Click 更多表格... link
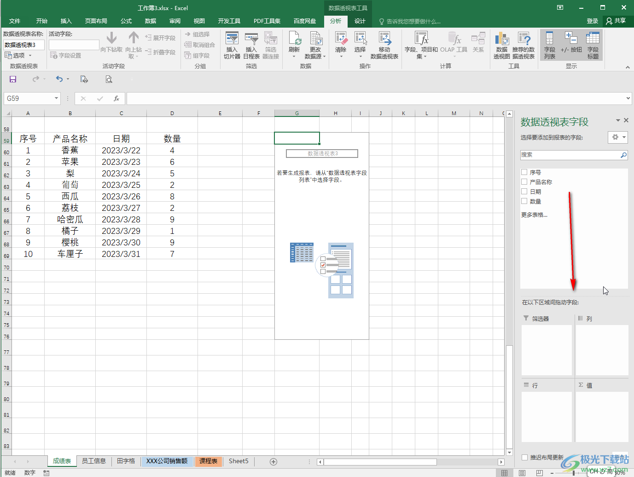 [x=534, y=215]
